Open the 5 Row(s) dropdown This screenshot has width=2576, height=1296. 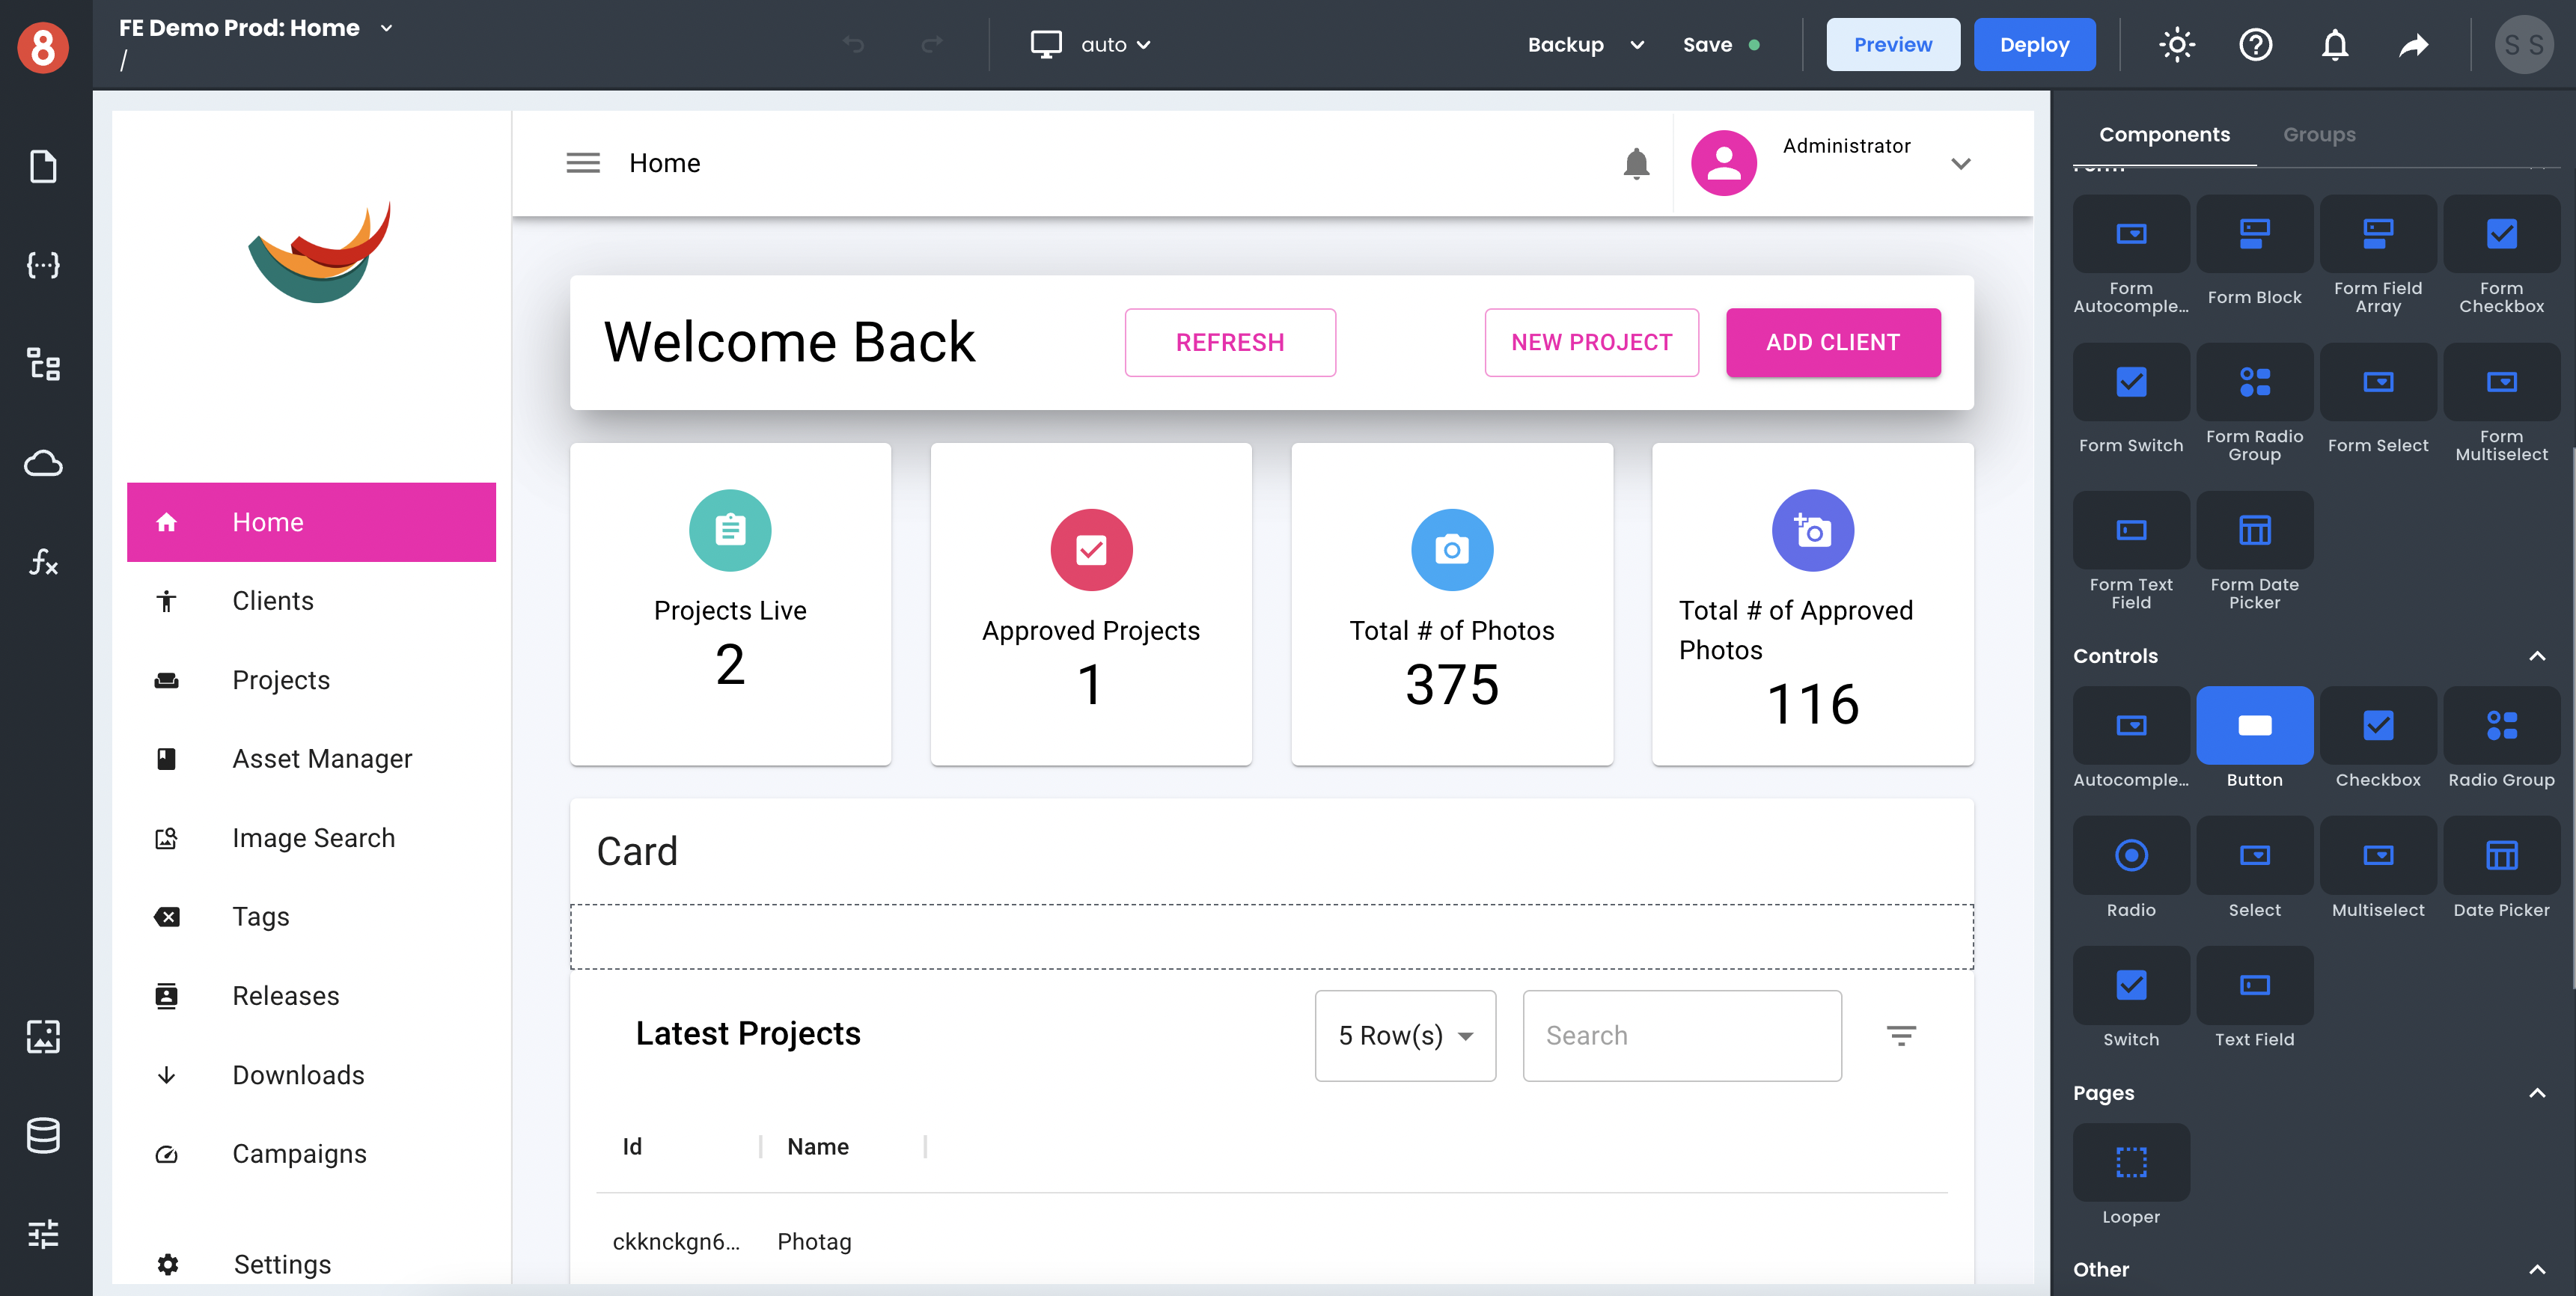point(1404,1035)
